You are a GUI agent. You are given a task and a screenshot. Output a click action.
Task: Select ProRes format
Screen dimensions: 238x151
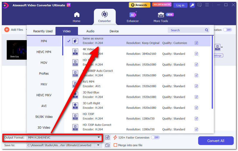[44, 73]
